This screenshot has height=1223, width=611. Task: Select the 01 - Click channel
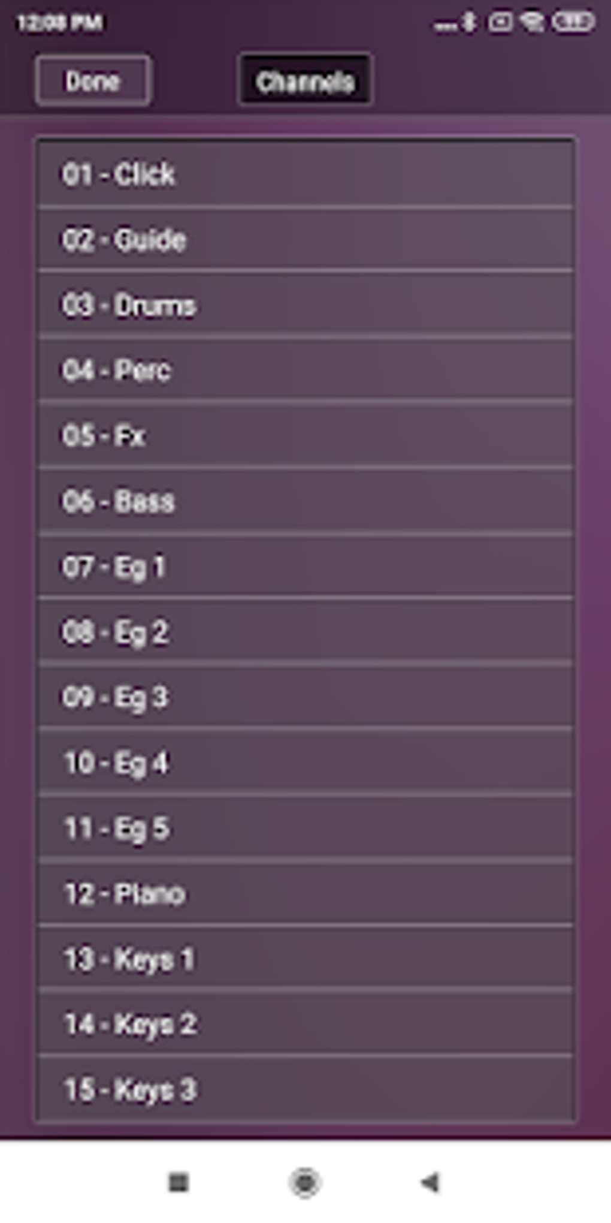pos(305,174)
